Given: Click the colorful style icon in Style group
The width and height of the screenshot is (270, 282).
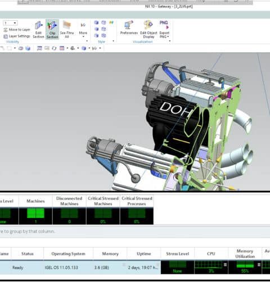Looking at the screenshot, I should pos(111,22).
